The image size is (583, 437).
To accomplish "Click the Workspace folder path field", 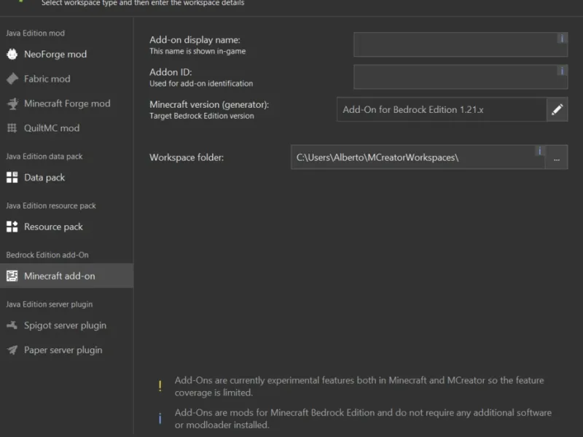I will coord(418,157).
